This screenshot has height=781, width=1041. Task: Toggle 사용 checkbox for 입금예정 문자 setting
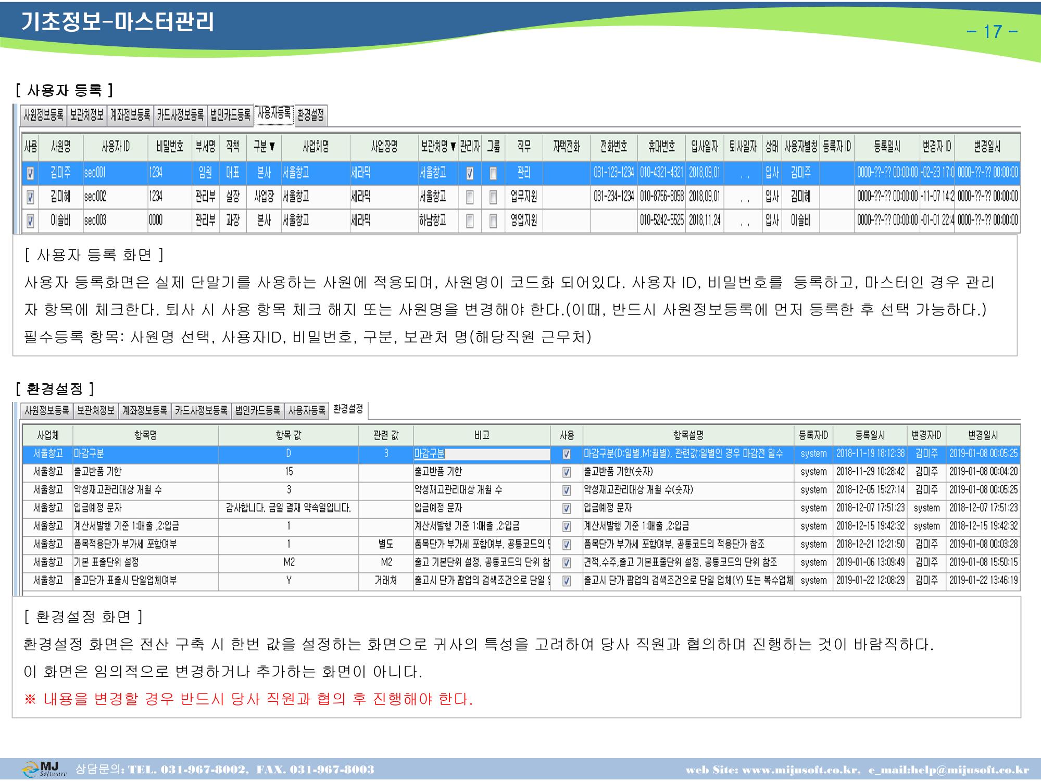click(x=567, y=508)
